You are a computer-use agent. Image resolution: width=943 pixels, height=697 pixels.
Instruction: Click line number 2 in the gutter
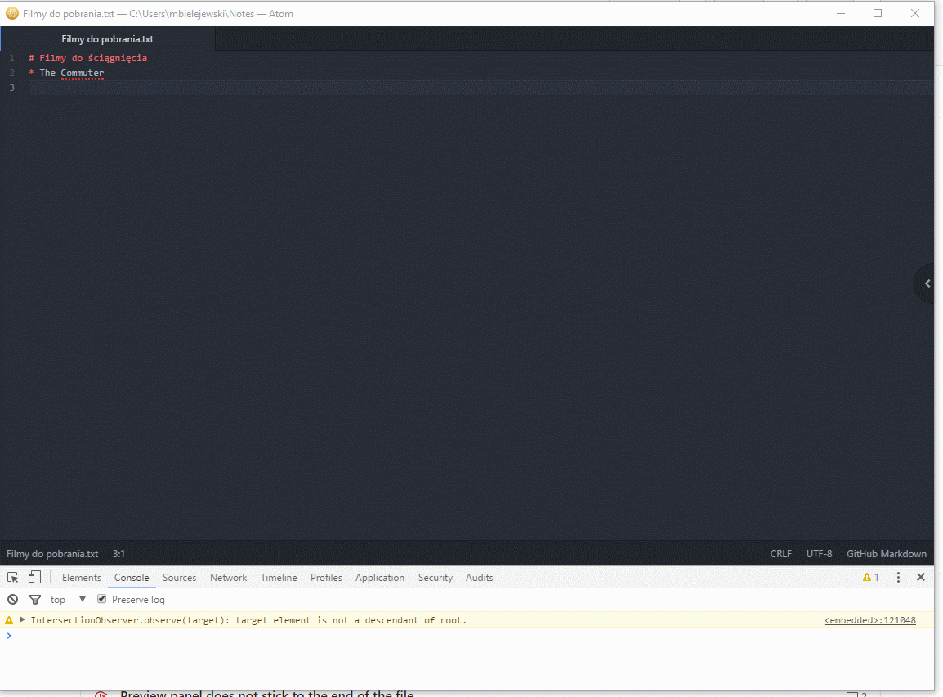(x=12, y=73)
